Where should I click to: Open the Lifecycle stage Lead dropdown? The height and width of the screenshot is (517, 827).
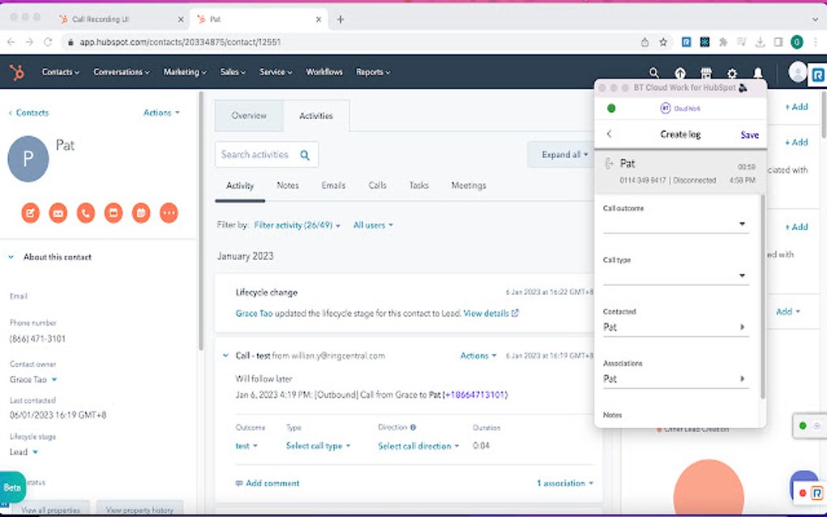pyautogui.click(x=24, y=452)
